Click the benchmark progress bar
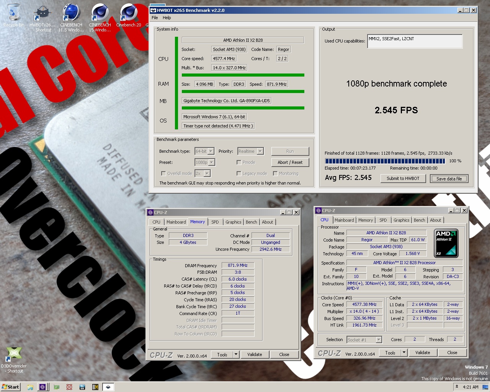 385,161
